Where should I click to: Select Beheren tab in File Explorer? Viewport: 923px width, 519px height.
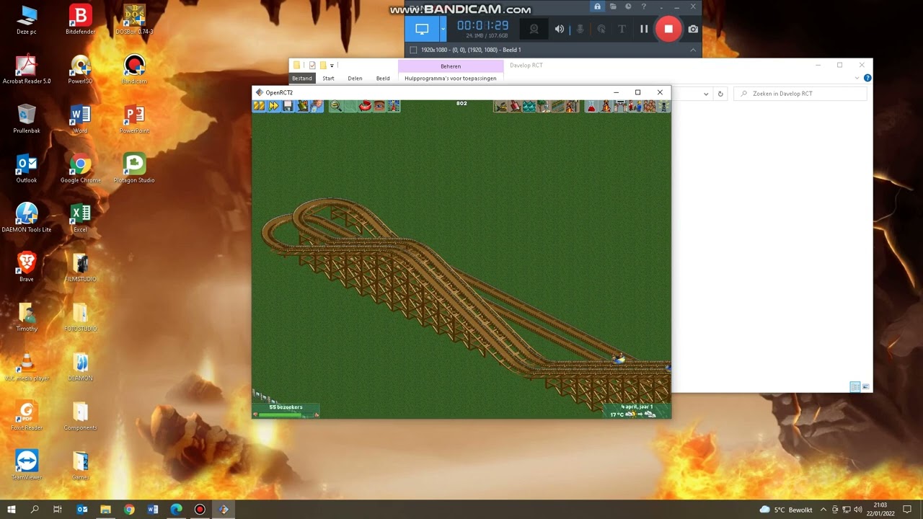(451, 66)
